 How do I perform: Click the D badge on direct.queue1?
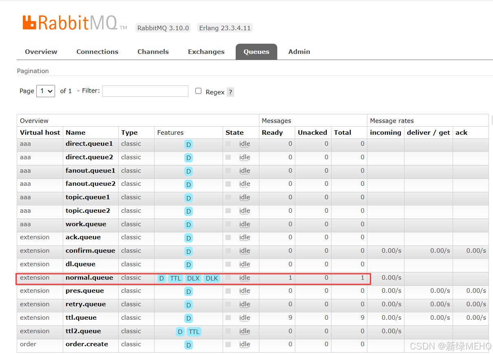click(188, 145)
